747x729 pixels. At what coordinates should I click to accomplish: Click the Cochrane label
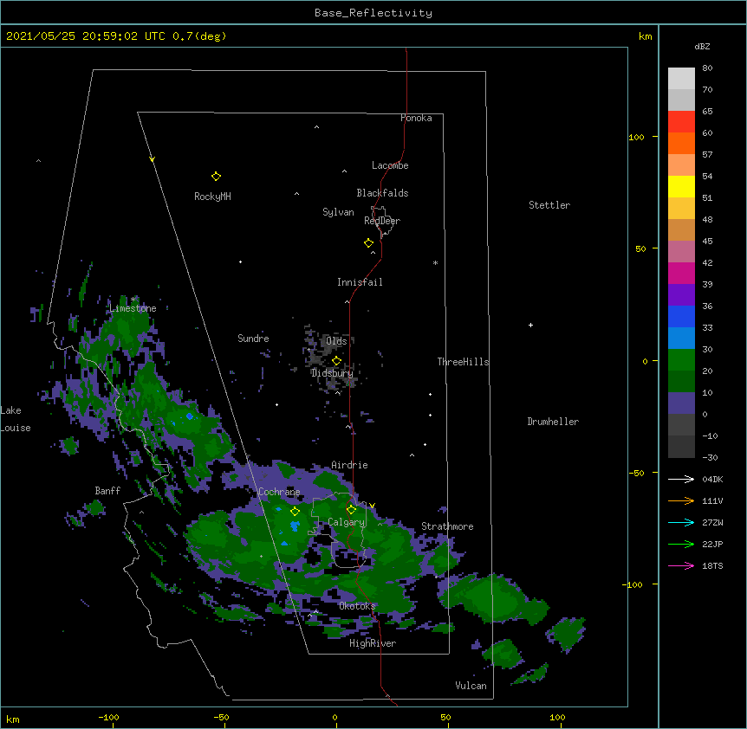pyautogui.click(x=279, y=492)
